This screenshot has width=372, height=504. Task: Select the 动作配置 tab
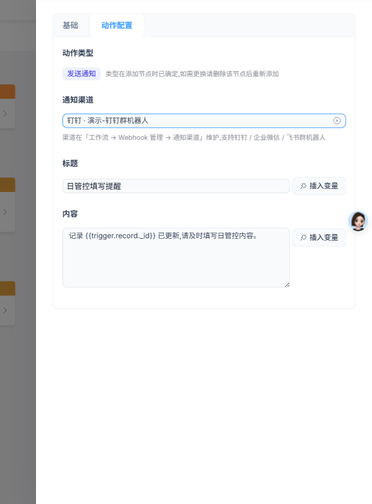[x=116, y=25]
